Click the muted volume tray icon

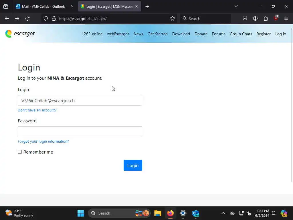(249, 213)
